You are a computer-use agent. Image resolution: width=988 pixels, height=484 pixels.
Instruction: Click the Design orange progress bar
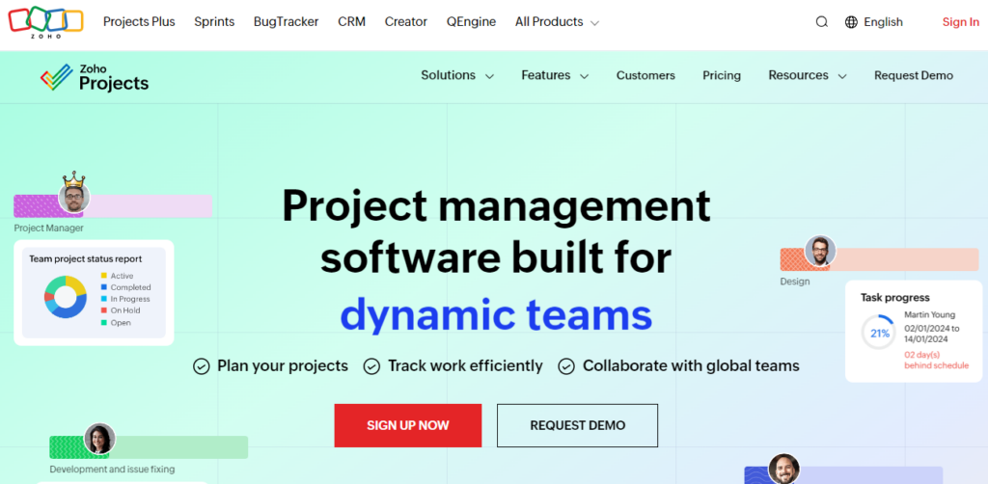tap(879, 259)
